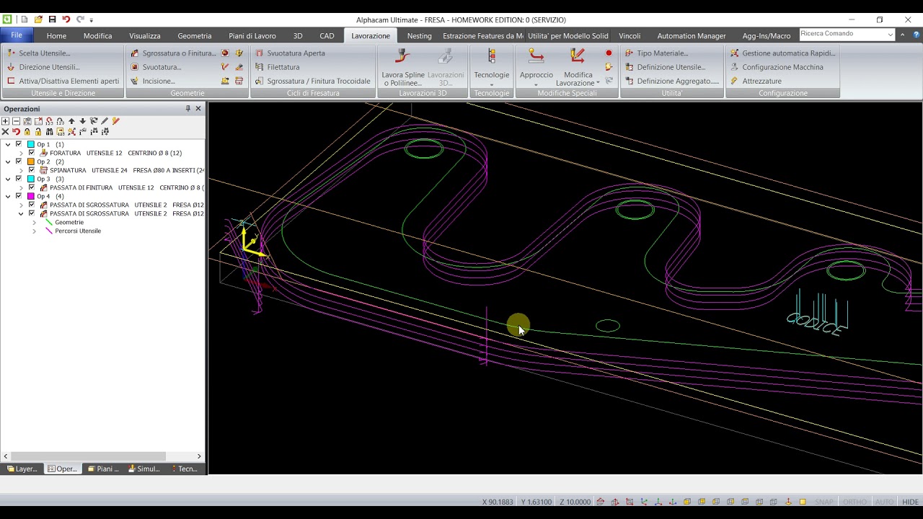Click Sgrossatura o Finitura command

pos(173,53)
